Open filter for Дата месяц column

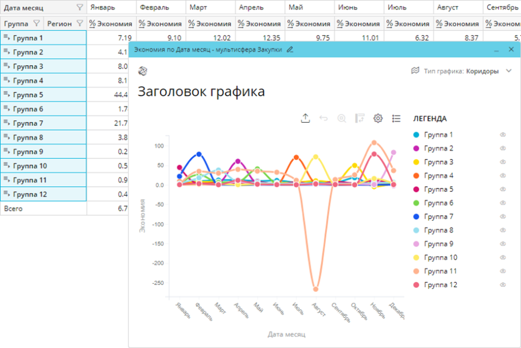(x=79, y=8)
